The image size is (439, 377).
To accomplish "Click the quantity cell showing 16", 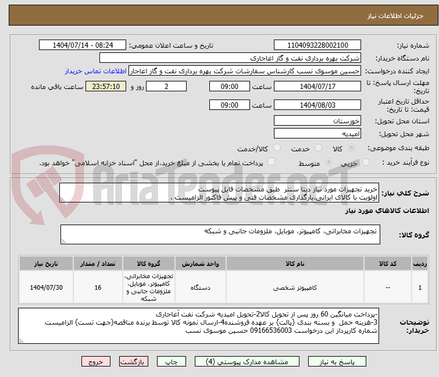I will tap(98, 287).
